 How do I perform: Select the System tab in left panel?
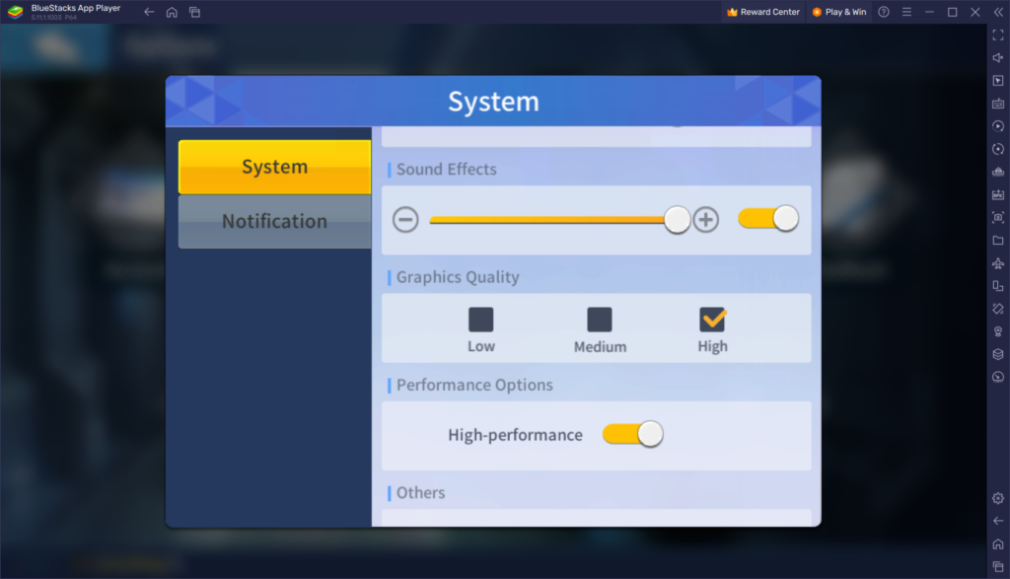[x=274, y=167]
